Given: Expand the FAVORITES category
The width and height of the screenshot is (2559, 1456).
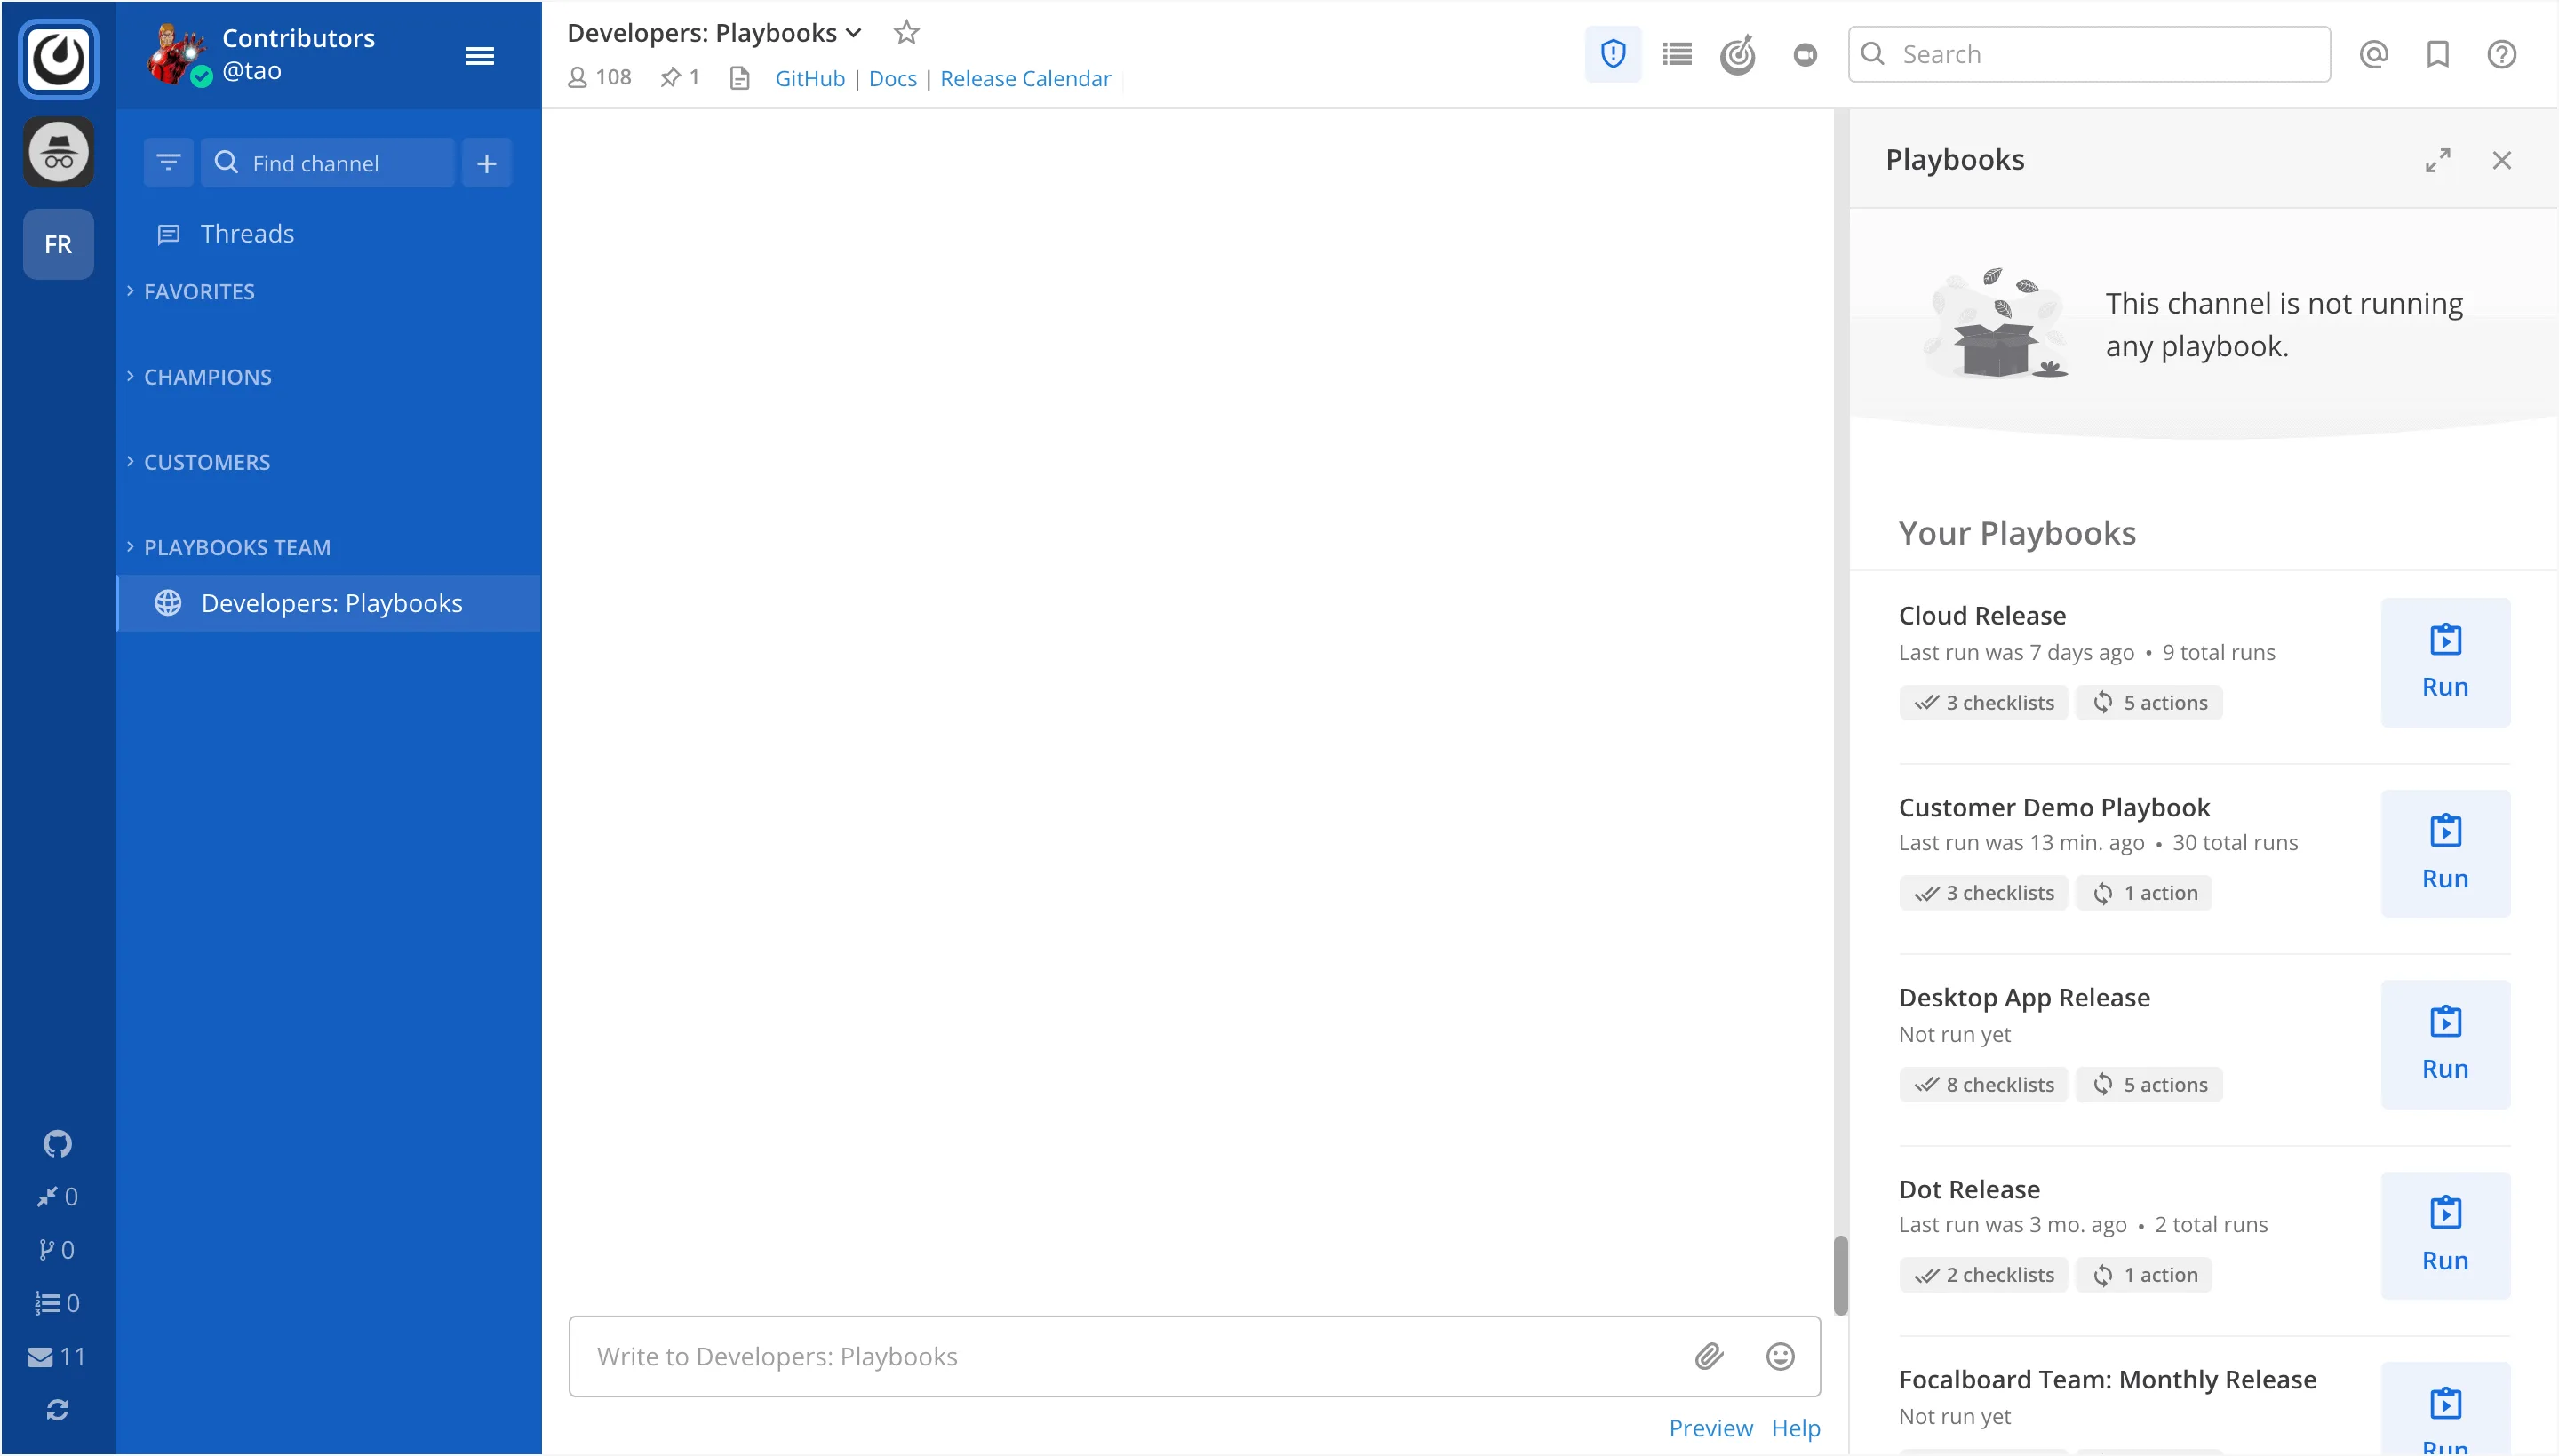Looking at the screenshot, I should (199, 291).
